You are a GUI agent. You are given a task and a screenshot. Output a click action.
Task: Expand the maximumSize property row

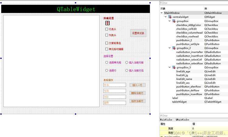161,136
